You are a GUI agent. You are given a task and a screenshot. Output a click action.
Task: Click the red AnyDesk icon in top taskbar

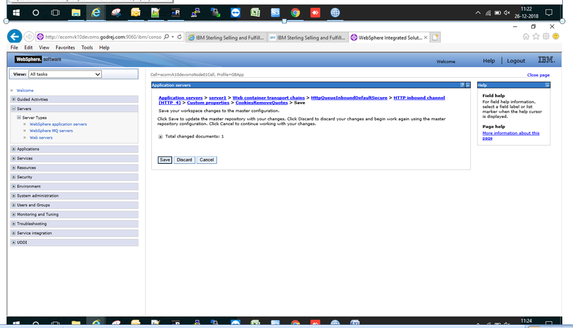[x=315, y=13]
